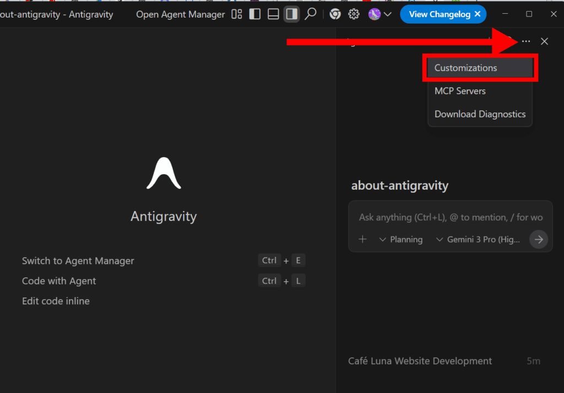This screenshot has height=393, width=564.
Task: Click the plus icon to add context
Action: pos(362,239)
